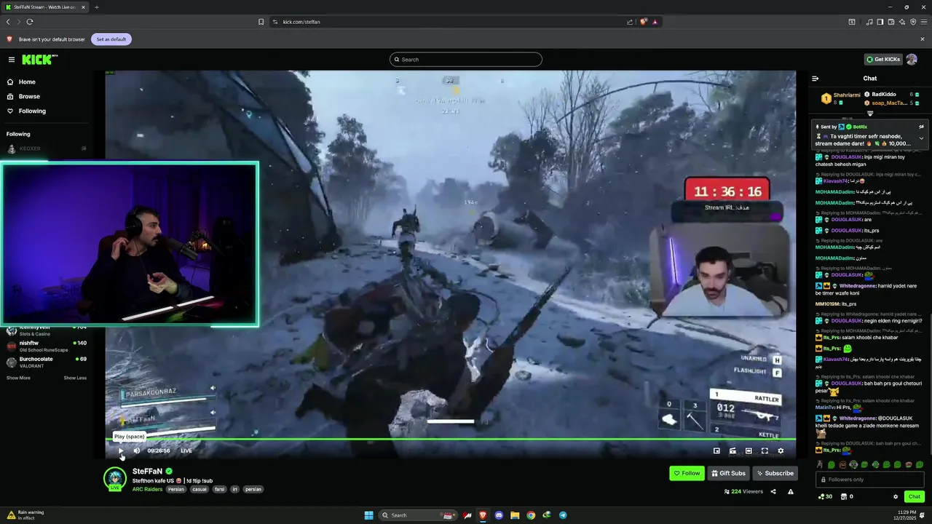
Task: Click the Get KICKs button
Action: pos(882,60)
